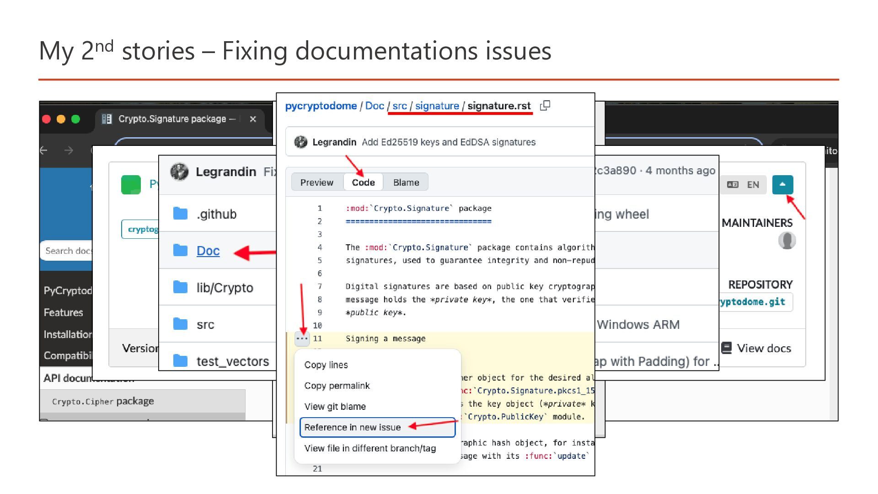Toggle the EN language selector
This screenshot has height=494, width=878.
tap(744, 185)
